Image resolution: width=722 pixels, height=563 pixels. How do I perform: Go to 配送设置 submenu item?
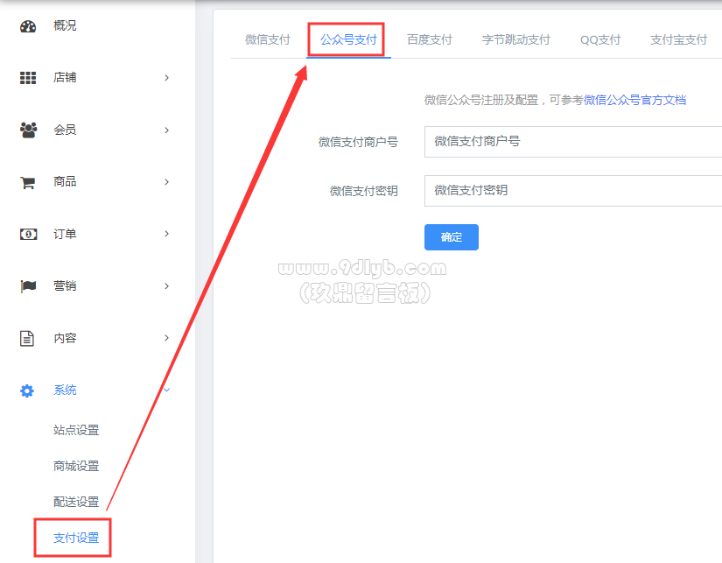click(76, 502)
